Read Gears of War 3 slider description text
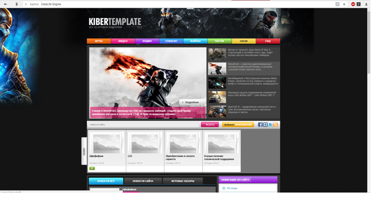Viewport: 371px width, 208px height. pyautogui.click(x=251, y=53)
